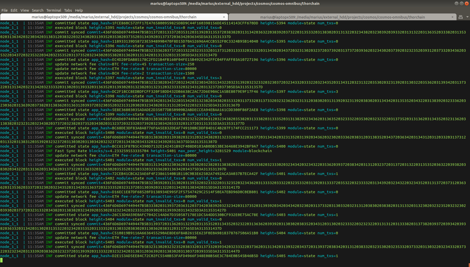Click the text "module=blockchain"
470x267 pixels.
tap(252, 151)
